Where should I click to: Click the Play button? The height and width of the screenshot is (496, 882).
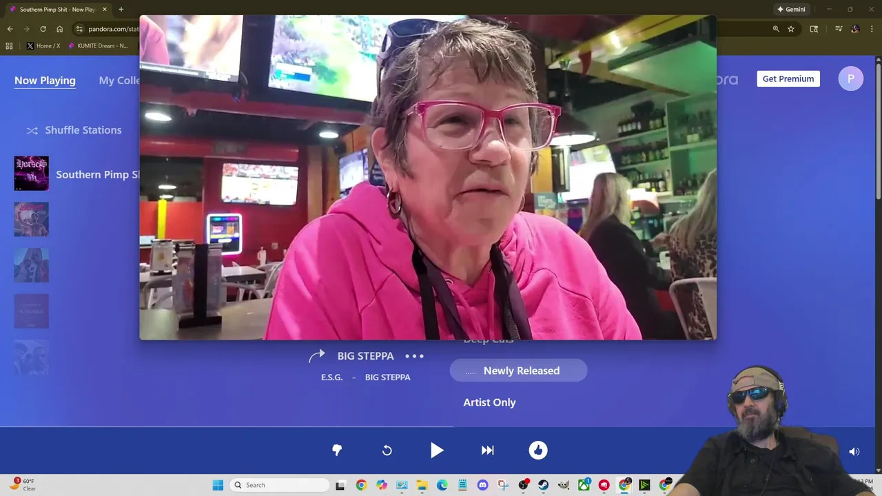437,450
